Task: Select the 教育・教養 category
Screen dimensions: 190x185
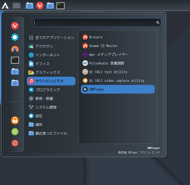Action: (51, 98)
